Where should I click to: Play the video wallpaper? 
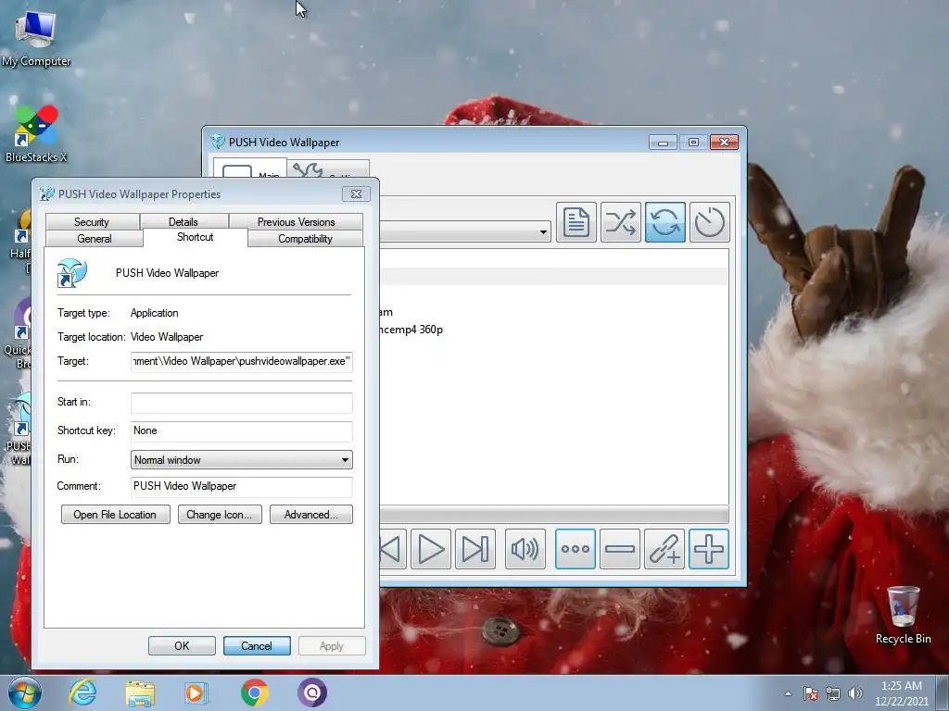431,549
